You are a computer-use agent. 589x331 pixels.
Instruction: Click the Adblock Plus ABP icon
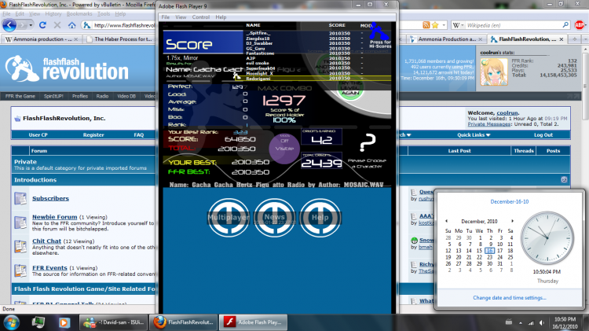pyautogui.click(x=580, y=25)
